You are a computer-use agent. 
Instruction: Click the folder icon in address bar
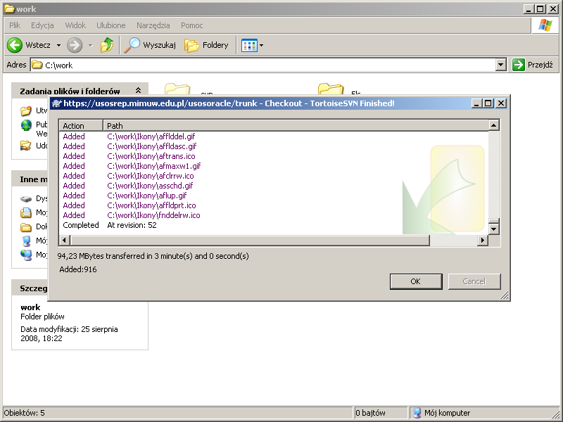[x=37, y=65]
